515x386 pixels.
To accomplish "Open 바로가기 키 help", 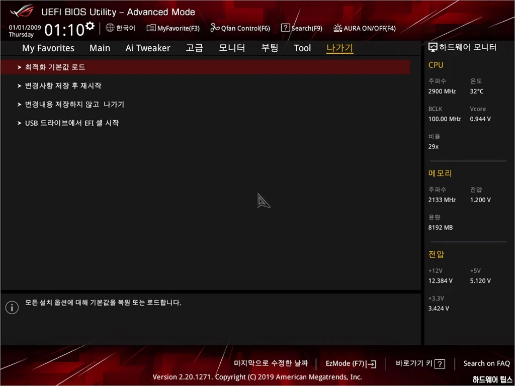I will pos(420,364).
